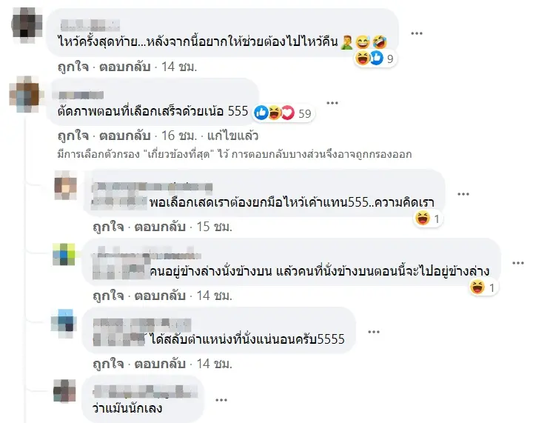Open options for the reply about raising hands
The image size is (533, 423).
tap(463, 194)
